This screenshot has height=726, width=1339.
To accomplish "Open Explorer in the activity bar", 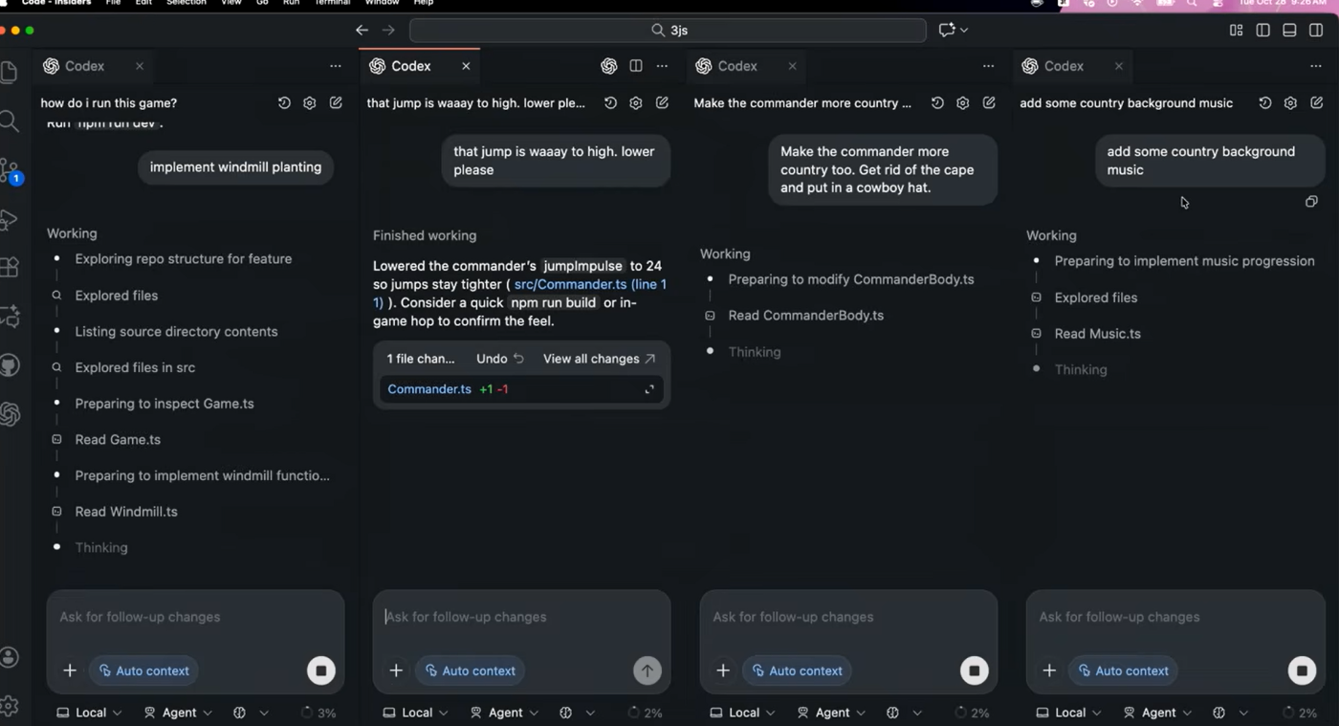I will (9, 72).
